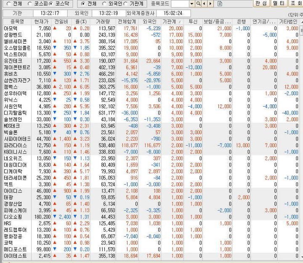303x263 pixels.
Task: Click the 조회 button
Action: [x=296, y=3]
